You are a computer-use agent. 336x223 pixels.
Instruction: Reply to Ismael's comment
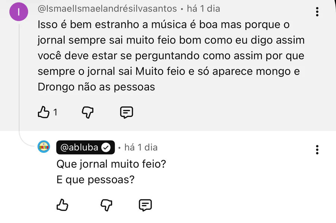(126, 112)
